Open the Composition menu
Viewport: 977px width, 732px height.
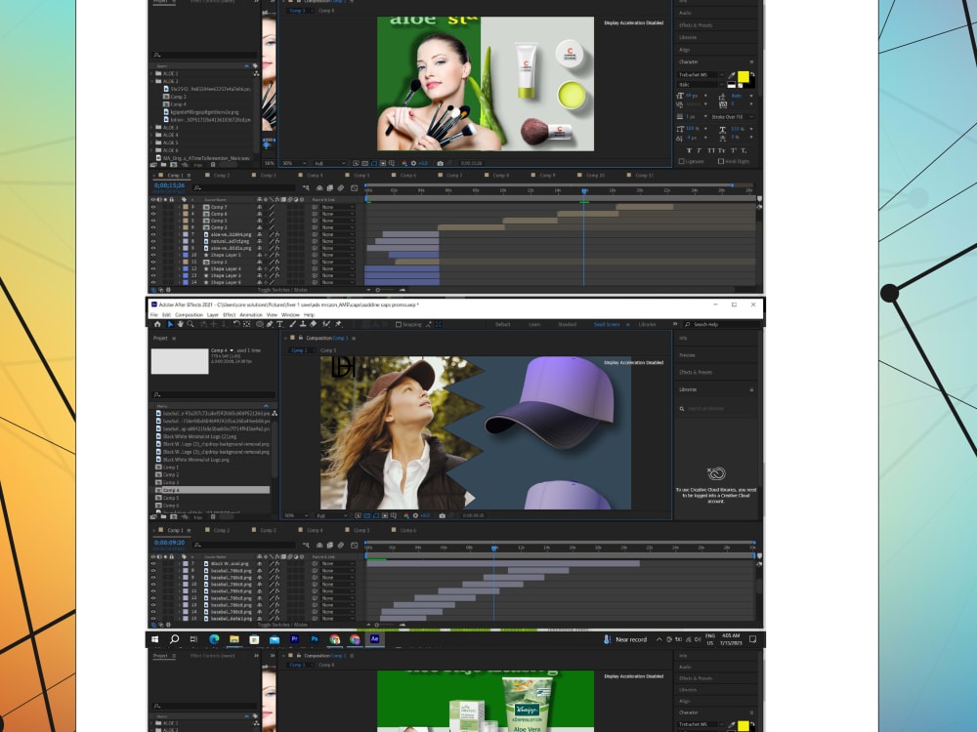[189, 315]
